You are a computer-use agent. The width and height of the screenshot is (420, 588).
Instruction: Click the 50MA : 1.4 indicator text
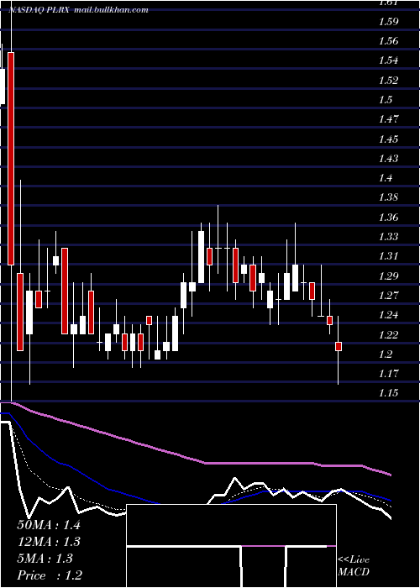tap(49, 525)
